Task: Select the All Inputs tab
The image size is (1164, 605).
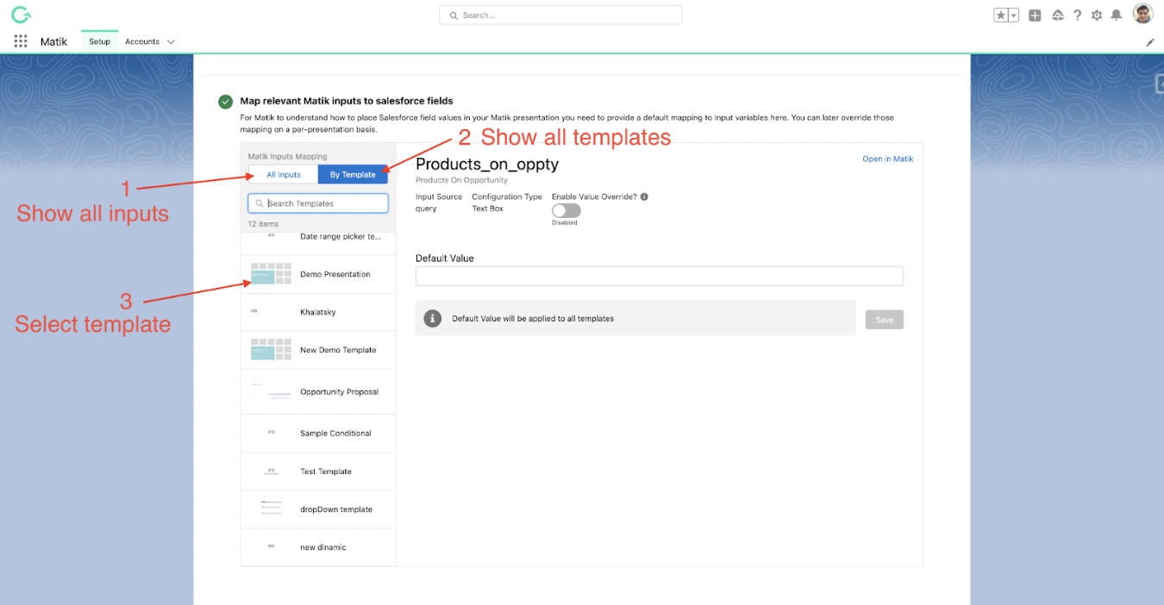Action: point(284,175)
